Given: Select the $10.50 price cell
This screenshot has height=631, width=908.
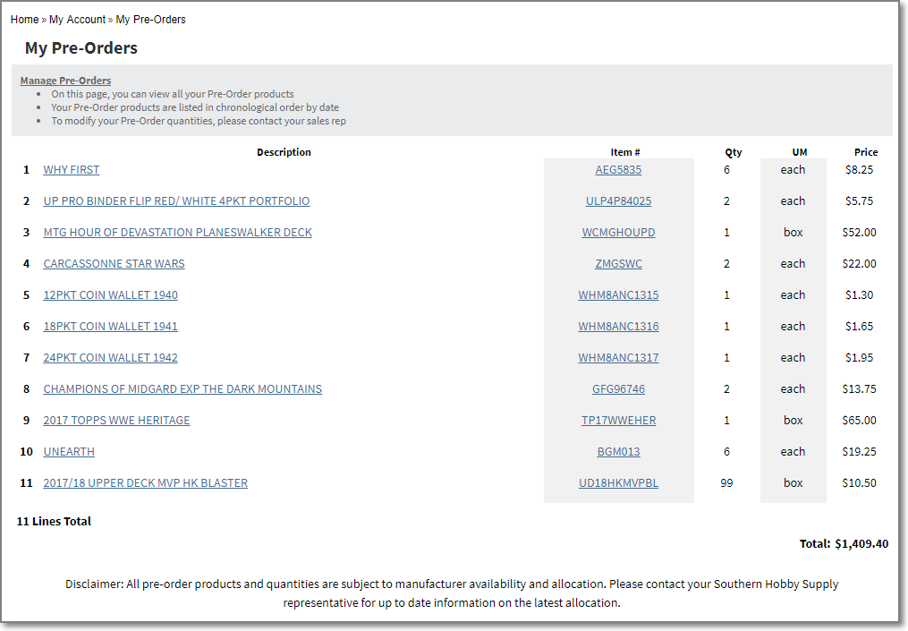Looking at the screenshot, I should click(x=860, y=482).
